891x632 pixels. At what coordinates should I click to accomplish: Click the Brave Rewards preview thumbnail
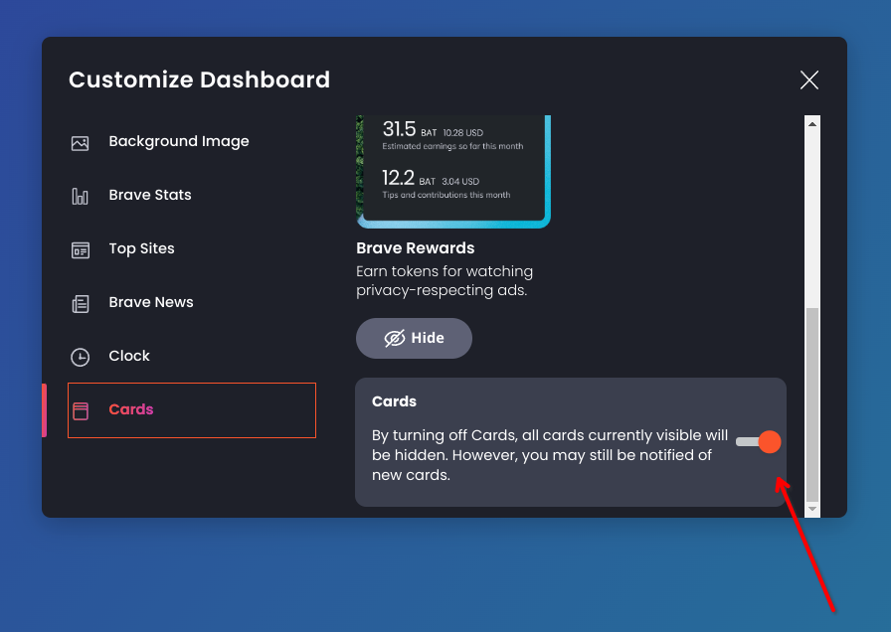tap(452, 171)
